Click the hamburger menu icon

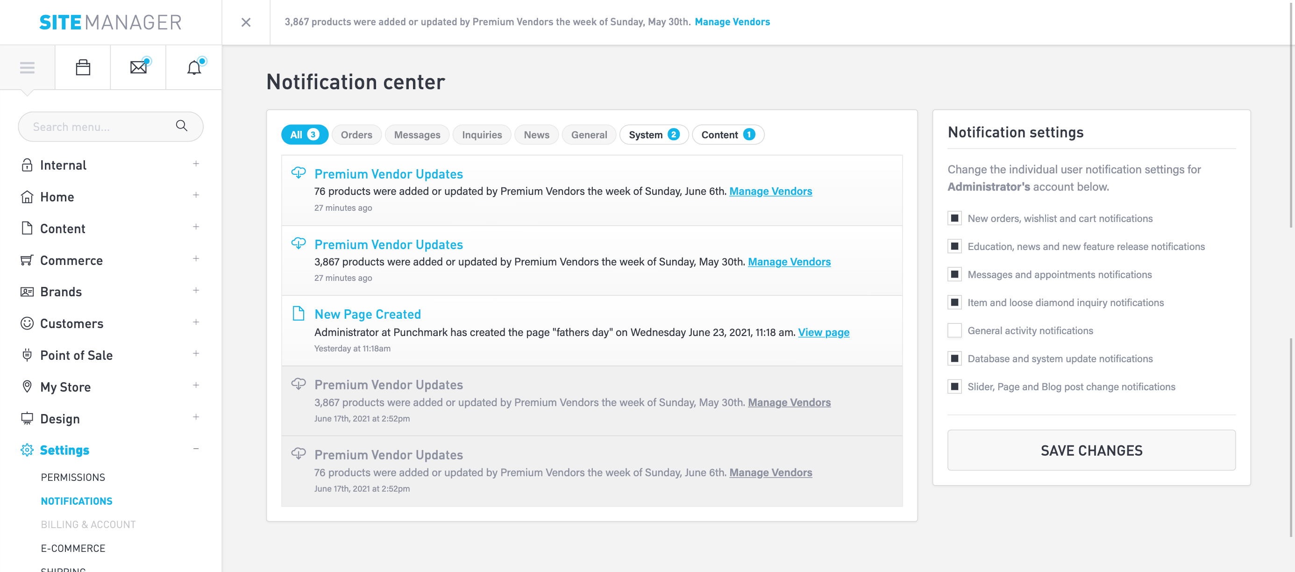(x=27, y=67)
